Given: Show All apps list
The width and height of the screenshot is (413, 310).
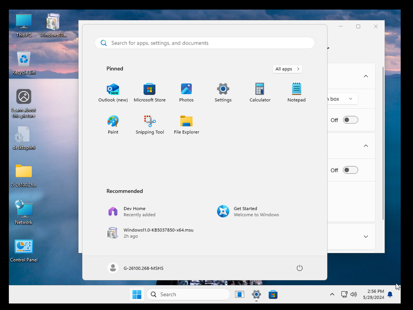Looking at the screenshot, I should (x=287, y=69).
